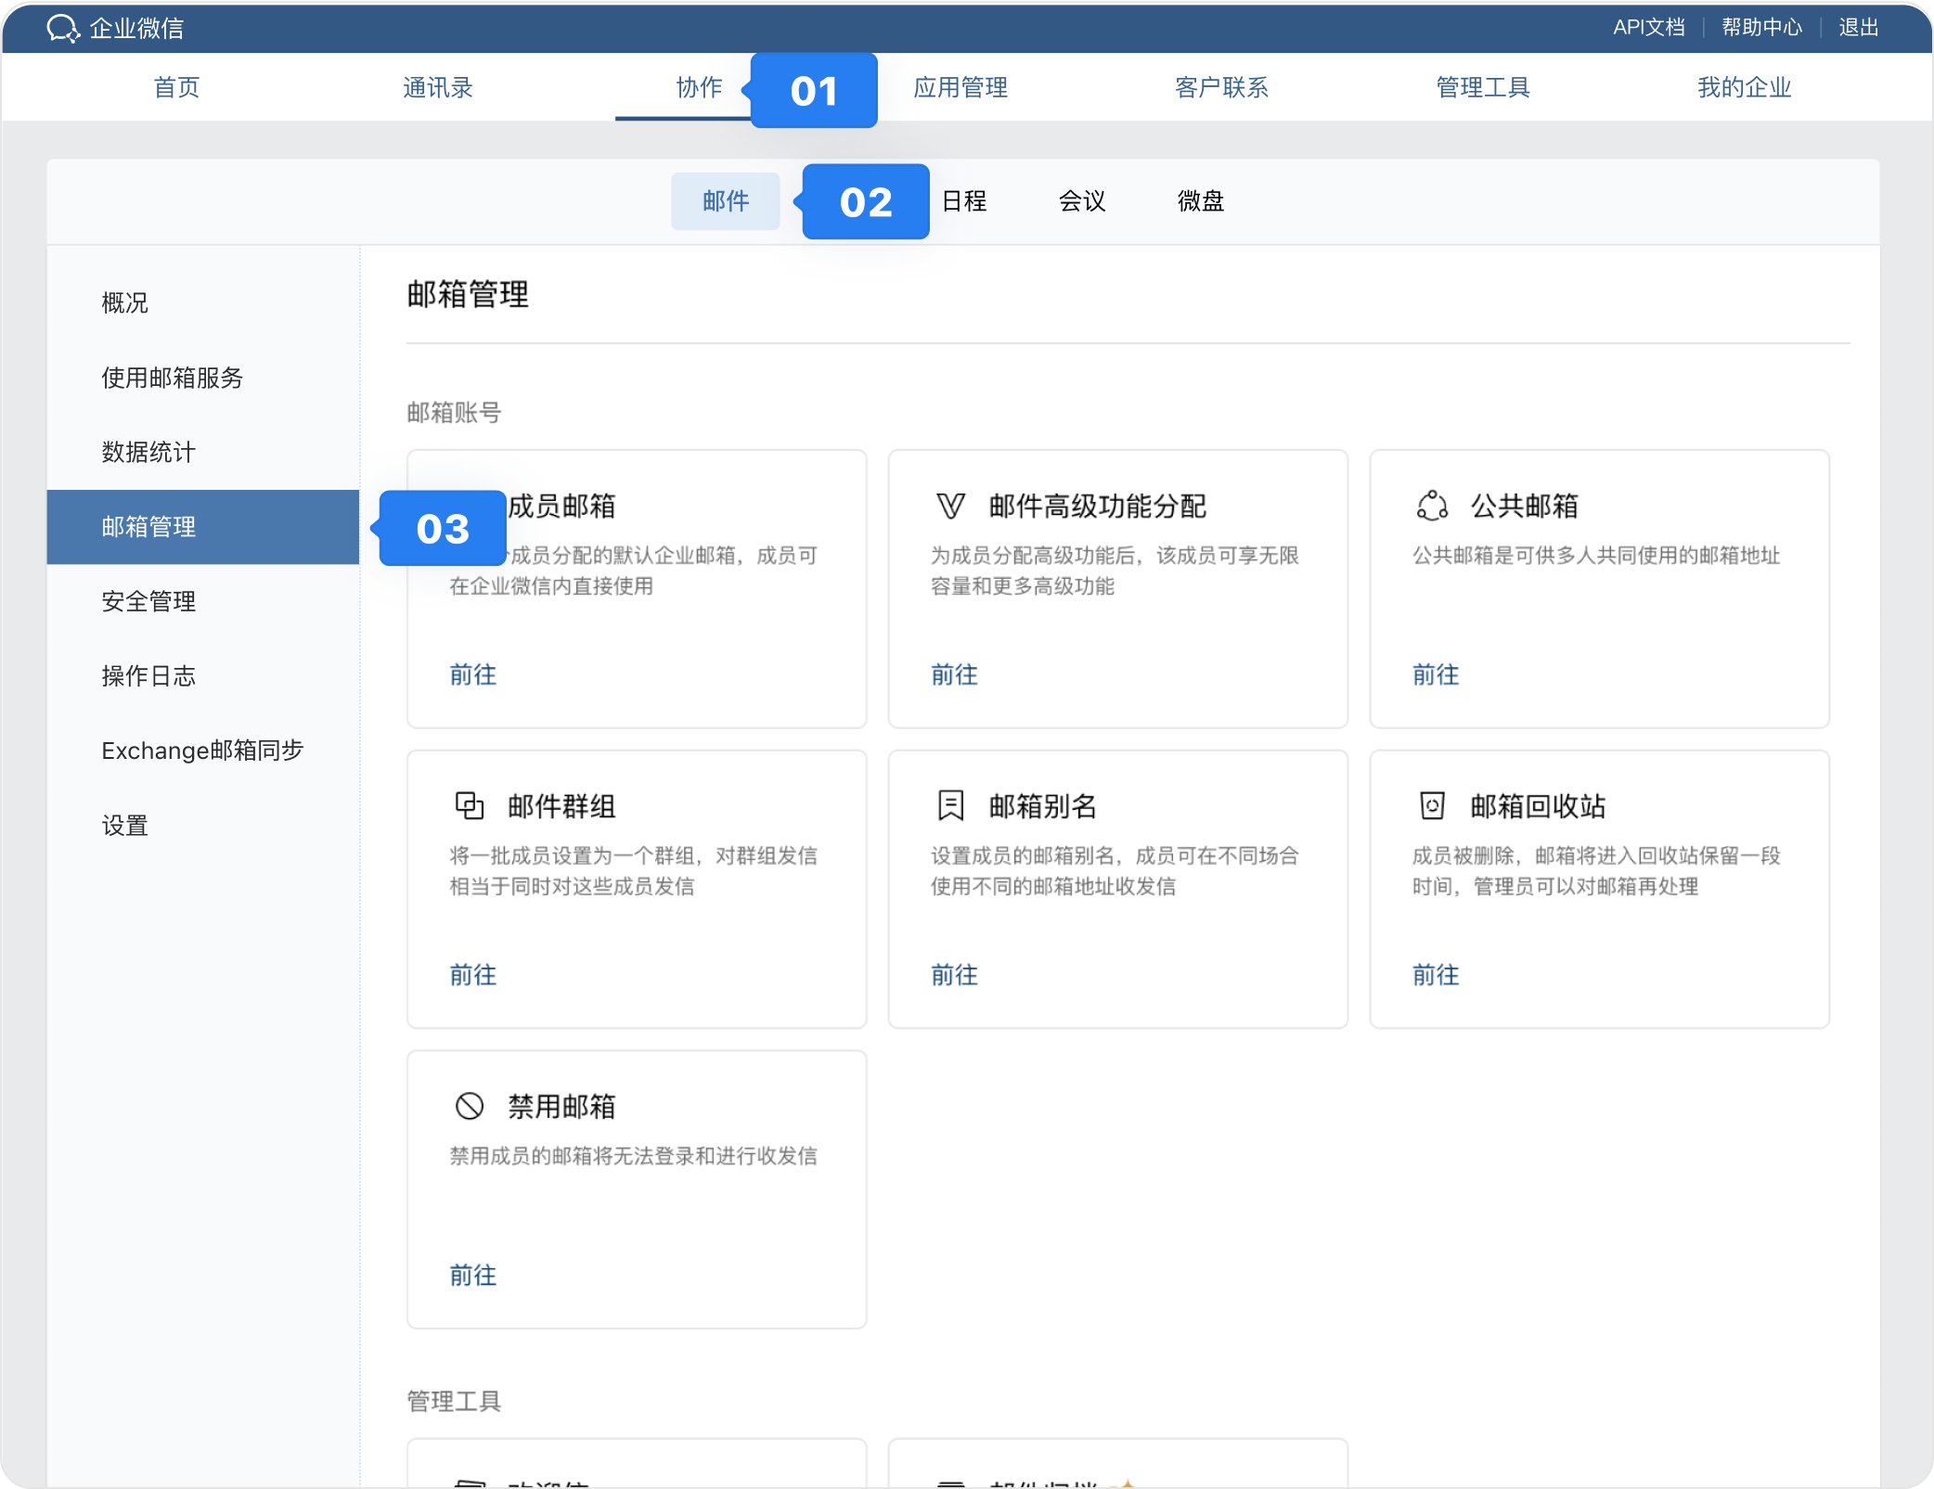1934x1489 pixels.
Task: Click 前往 under 成员邮箱 card
Action: tap(473, 674)
